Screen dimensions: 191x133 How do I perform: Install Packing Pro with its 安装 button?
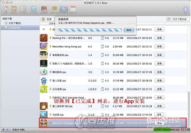[160, 38]
